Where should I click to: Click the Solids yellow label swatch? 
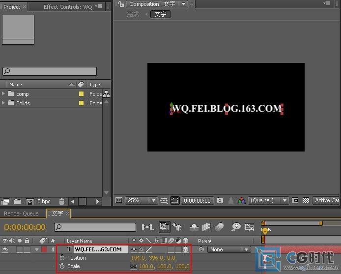click(82, 103)
